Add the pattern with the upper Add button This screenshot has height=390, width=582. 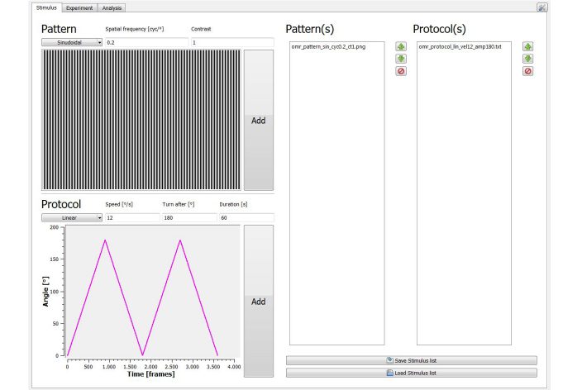258,121
